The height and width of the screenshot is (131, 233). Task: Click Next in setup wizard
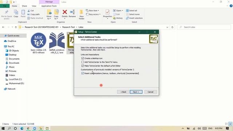coord(136,92)
